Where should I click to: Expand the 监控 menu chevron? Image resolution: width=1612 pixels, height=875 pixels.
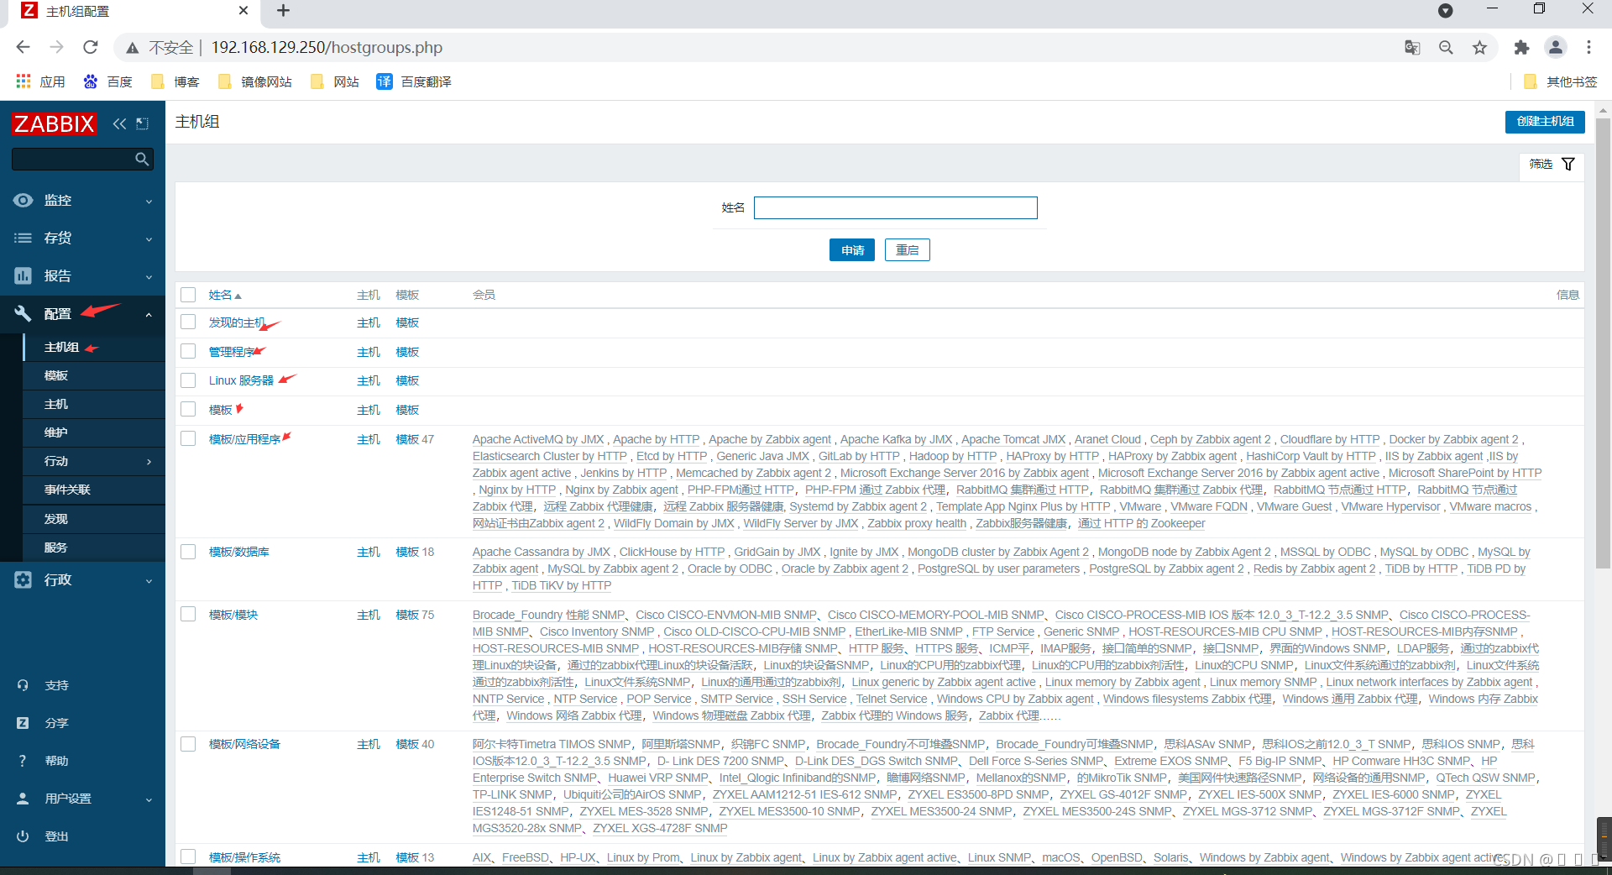[x=149, y=202]
